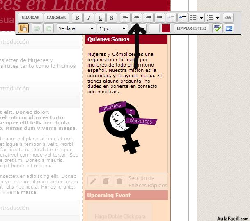This screenshot has width=250, height=221.
Task: Open the font family dropdown arrow
Action: [92, 28]
